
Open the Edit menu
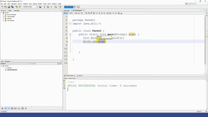click(5, 4)
